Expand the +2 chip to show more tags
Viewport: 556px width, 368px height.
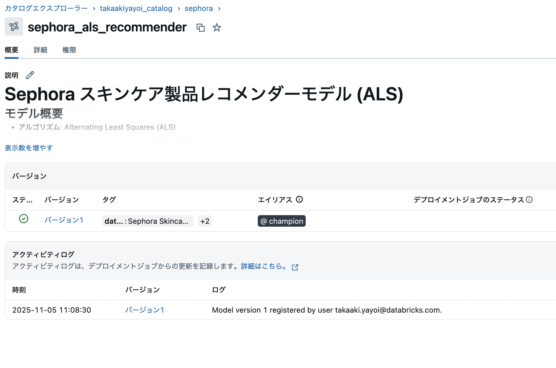pyautogui.click(x=205, y=221)
